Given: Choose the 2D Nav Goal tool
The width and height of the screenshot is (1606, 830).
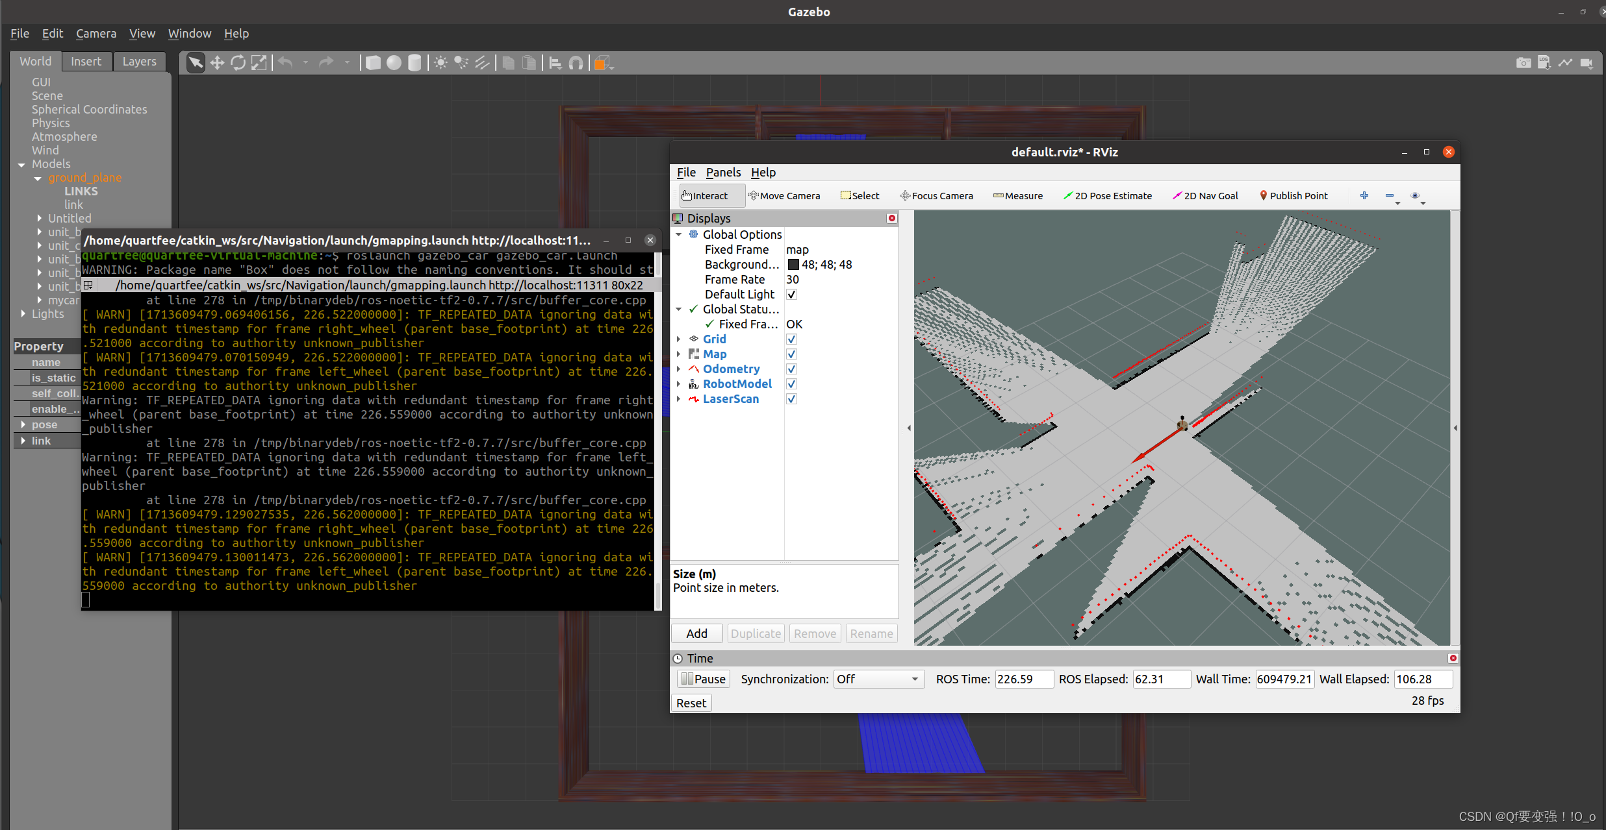Looking at the screenshot, I should [x=1205, y=196].
